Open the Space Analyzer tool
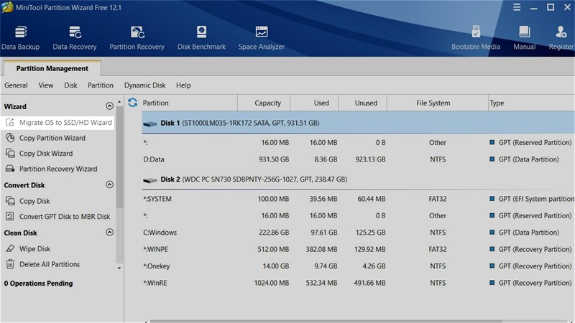The width and height of the screenshot is (575, 323). pos(262,38)
